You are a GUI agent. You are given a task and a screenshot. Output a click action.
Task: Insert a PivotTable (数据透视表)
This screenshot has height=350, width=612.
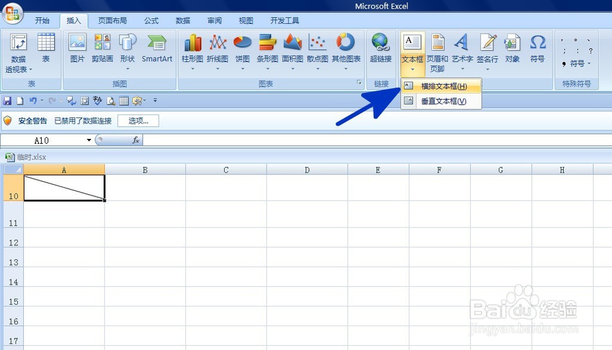18,53
